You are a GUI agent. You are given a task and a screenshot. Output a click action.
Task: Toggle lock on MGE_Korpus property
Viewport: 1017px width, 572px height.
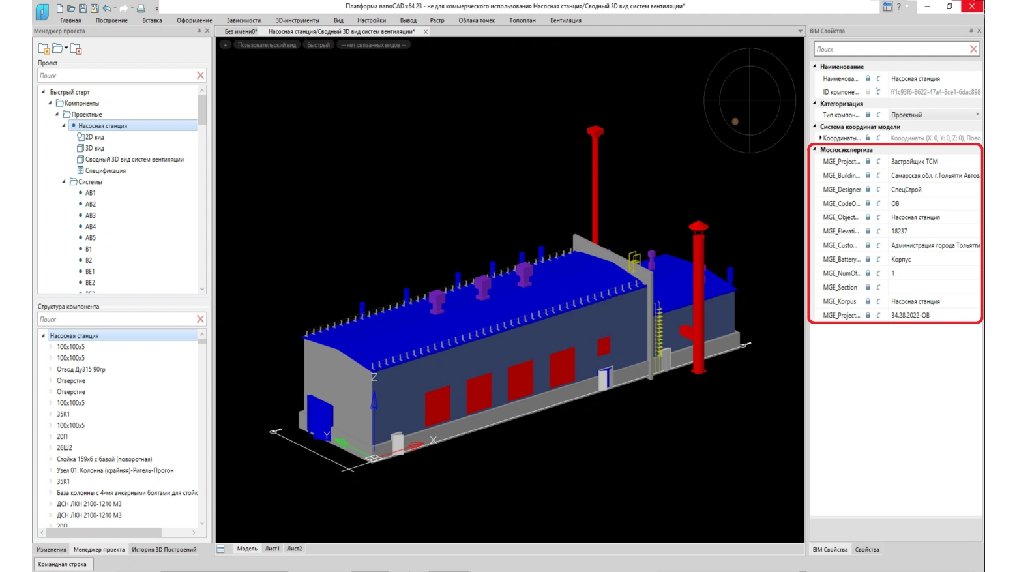point(868,301)
